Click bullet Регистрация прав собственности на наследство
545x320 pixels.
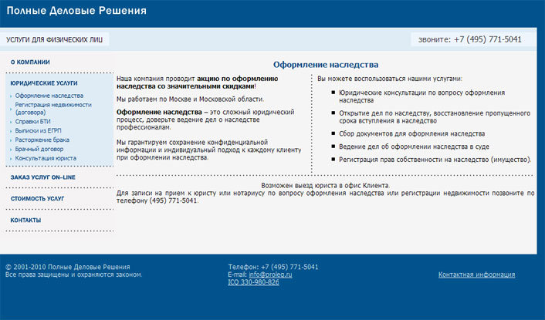(435, 160)
